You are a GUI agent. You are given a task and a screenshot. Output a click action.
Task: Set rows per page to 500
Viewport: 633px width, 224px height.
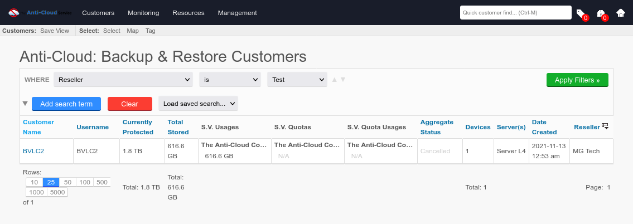pos(102,182)
